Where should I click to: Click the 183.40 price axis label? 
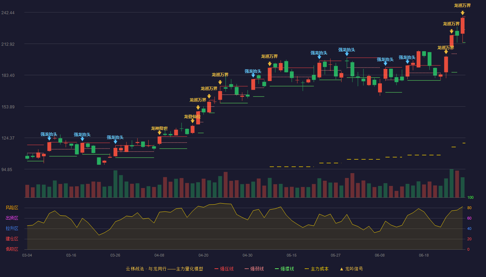(x=8, y=75)
